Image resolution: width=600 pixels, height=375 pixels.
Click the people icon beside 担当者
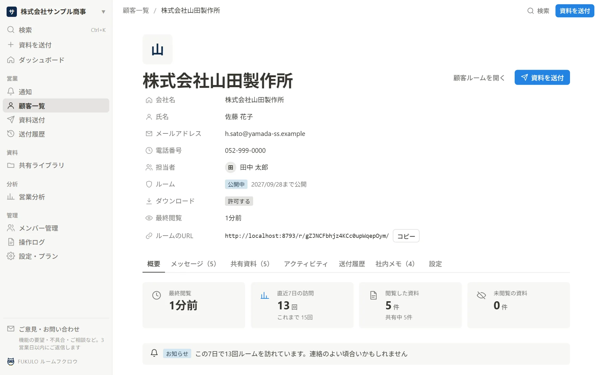click(149, 167)
